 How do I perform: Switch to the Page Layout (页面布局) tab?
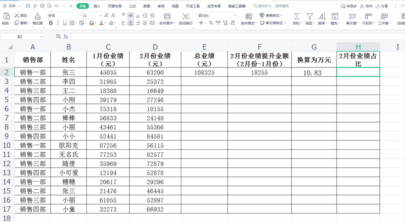115,6
